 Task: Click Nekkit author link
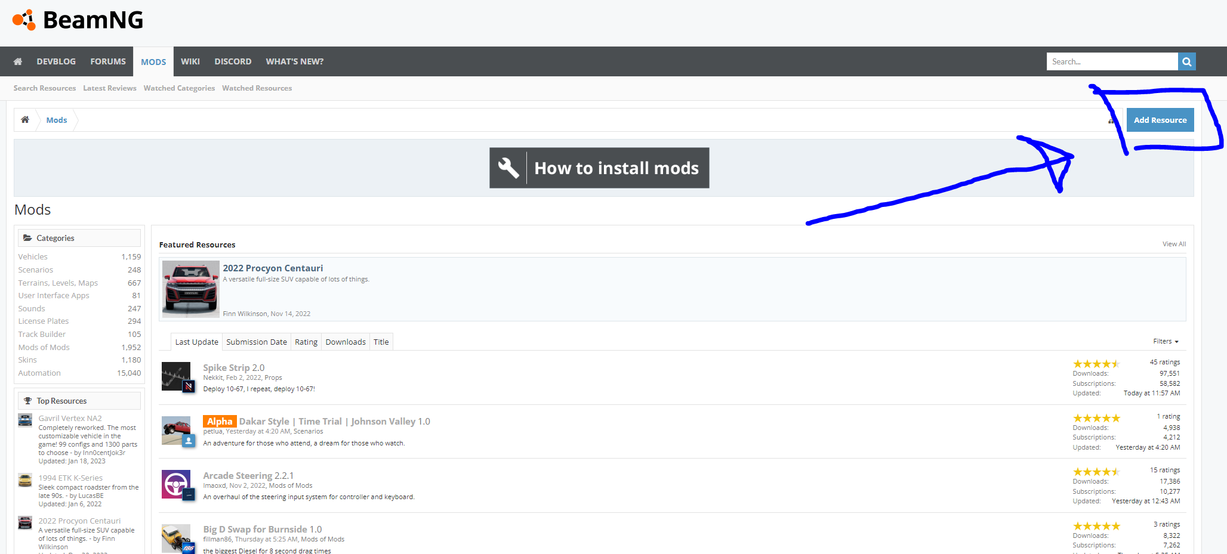[x=212, y=377]
